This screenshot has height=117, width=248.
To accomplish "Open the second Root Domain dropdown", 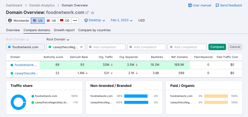I will click(x=58, y=40).
